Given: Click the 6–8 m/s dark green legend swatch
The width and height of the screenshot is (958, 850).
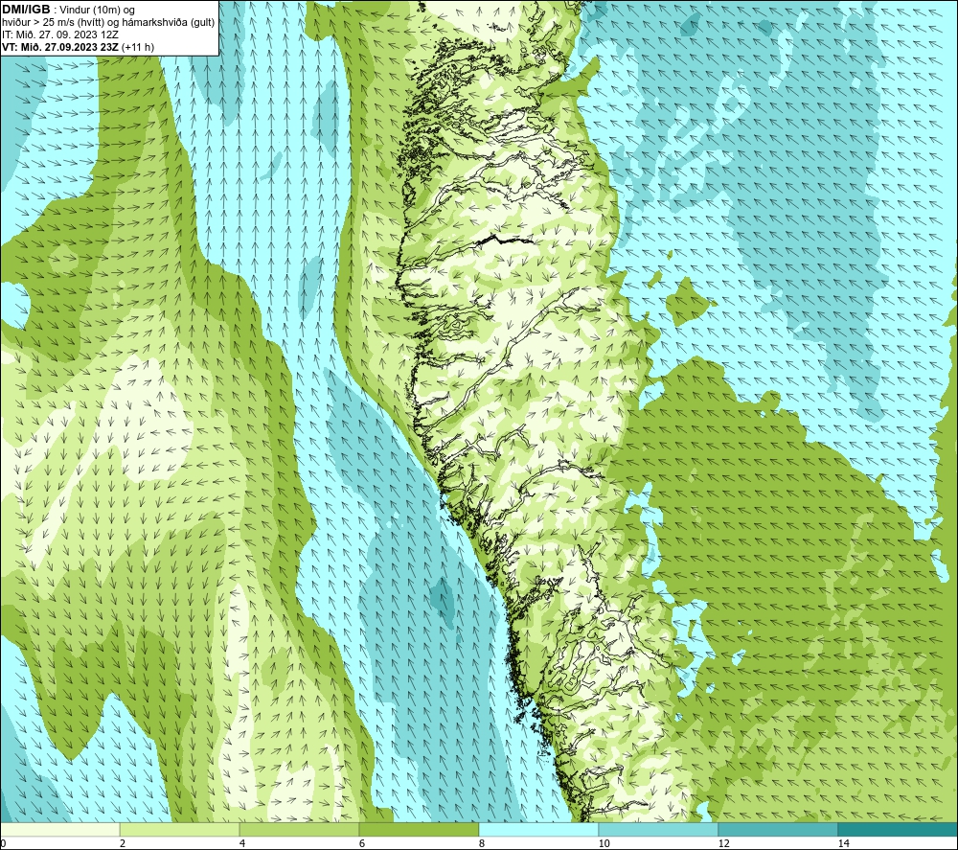Looking at the screenshot, I should tap(420, 829).
